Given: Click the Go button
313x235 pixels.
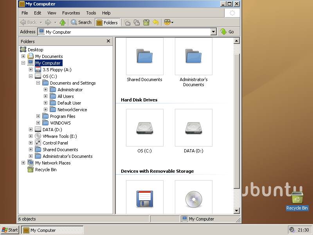Looking at the screenshot, I should [227, 32].
